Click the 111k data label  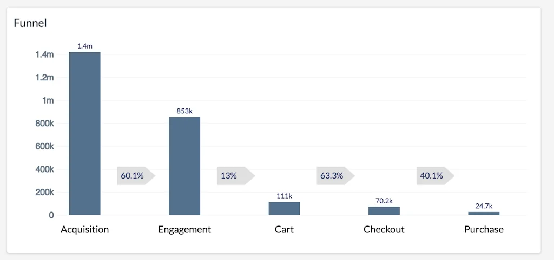(284, 196)
